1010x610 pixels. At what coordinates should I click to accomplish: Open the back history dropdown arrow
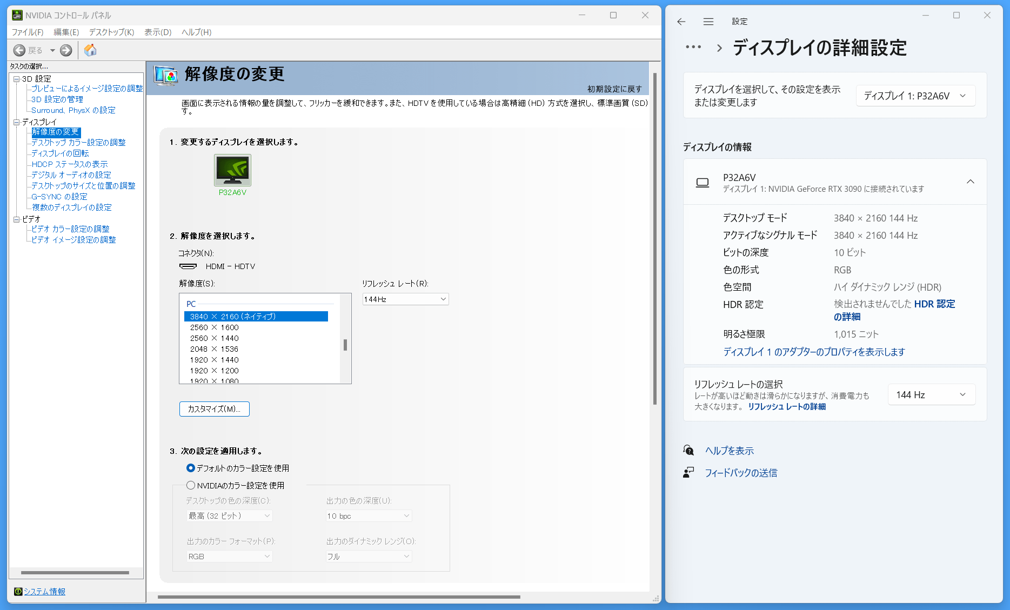(52, 50)
